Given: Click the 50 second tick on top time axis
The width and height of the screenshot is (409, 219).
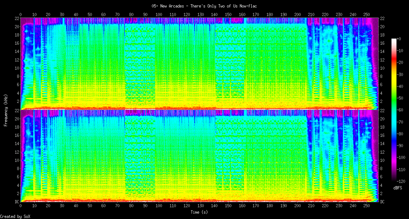Looking at the screenshot, I should coord(90,14).
